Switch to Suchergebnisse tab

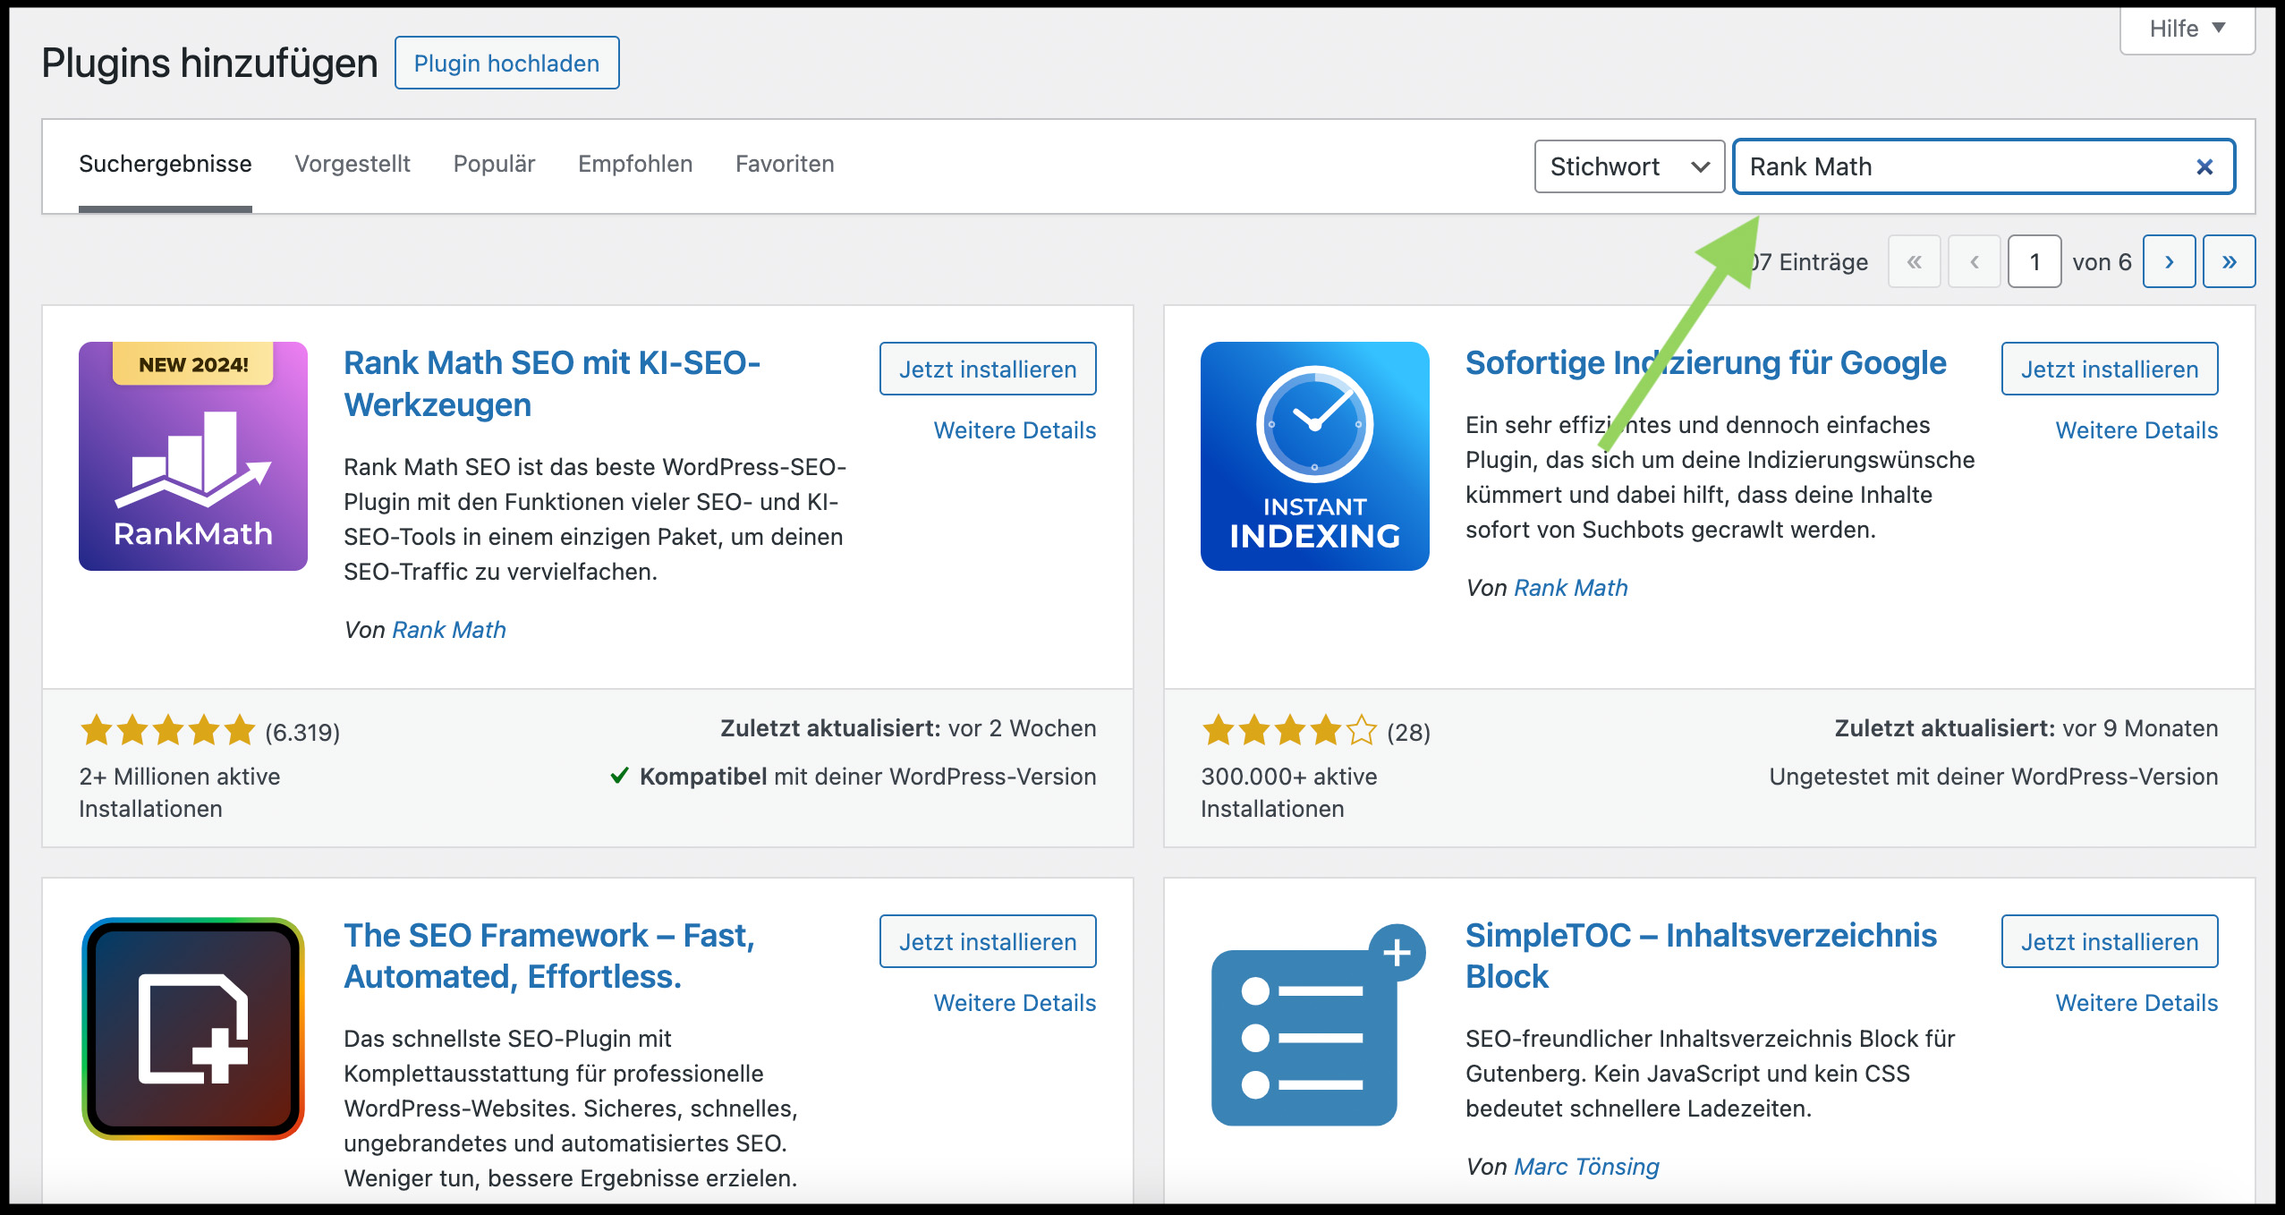[166, 164]
